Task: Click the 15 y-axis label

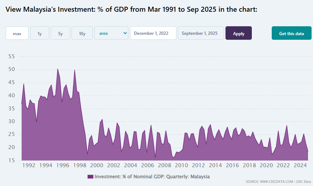Action: pyautogui.click(x=11, y=160)
